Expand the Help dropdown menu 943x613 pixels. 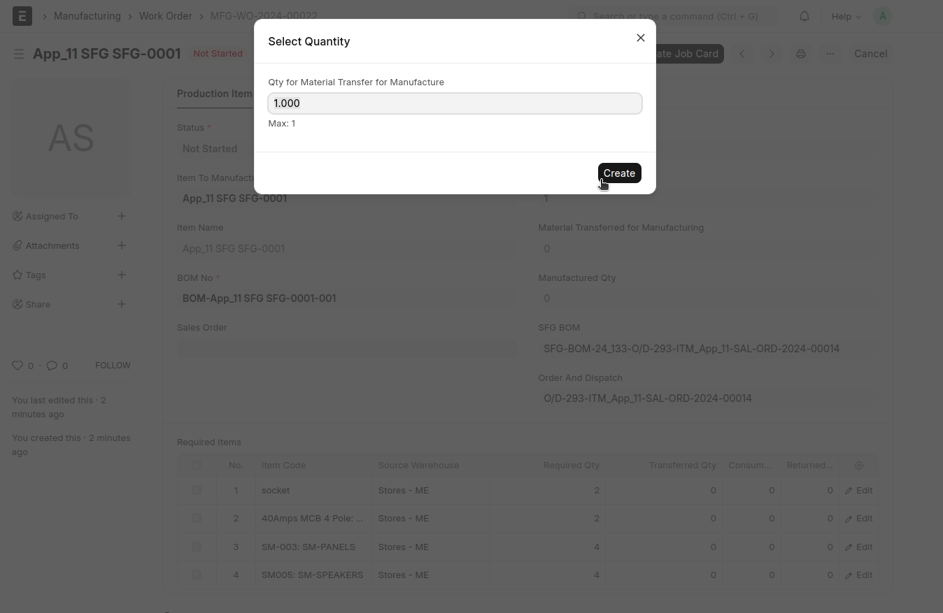tap(846, 16)
